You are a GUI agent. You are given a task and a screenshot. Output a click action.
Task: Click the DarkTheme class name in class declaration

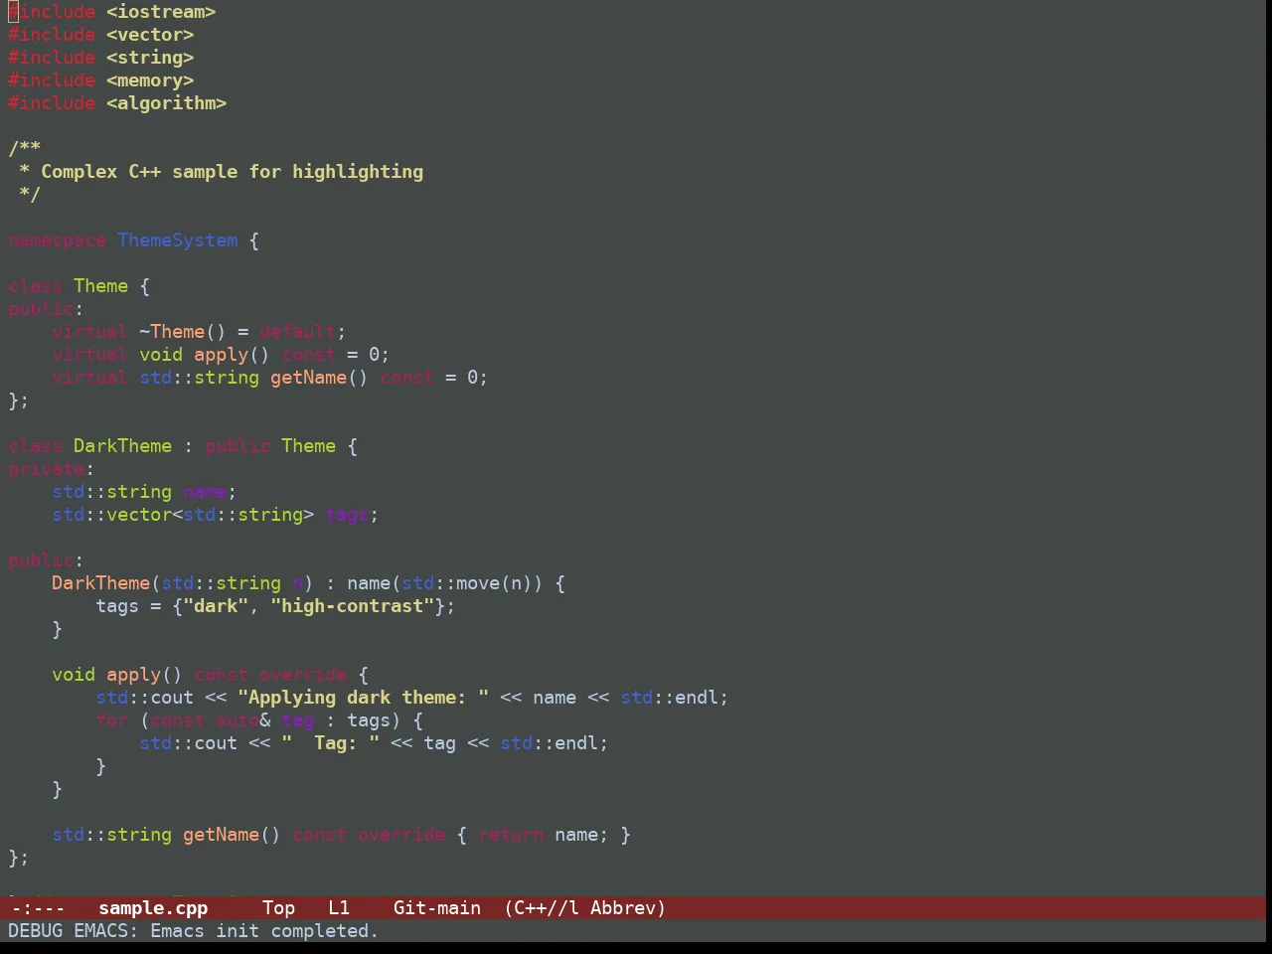click(x=122, y=446)
